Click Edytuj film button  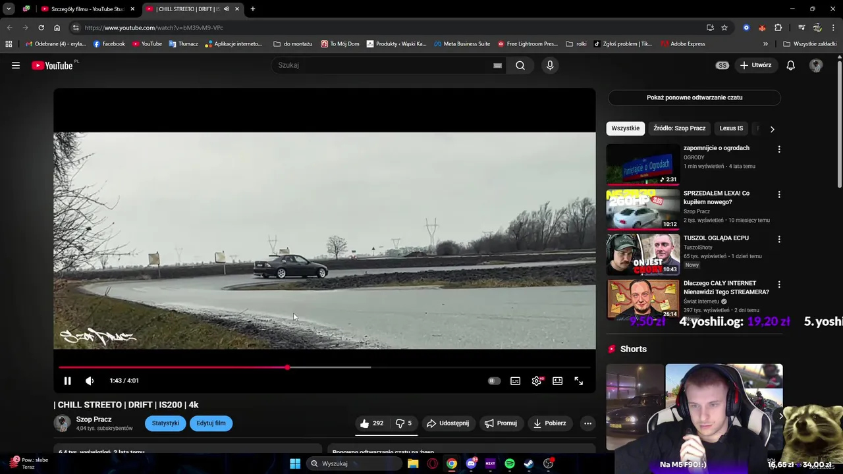click(211, 423)
